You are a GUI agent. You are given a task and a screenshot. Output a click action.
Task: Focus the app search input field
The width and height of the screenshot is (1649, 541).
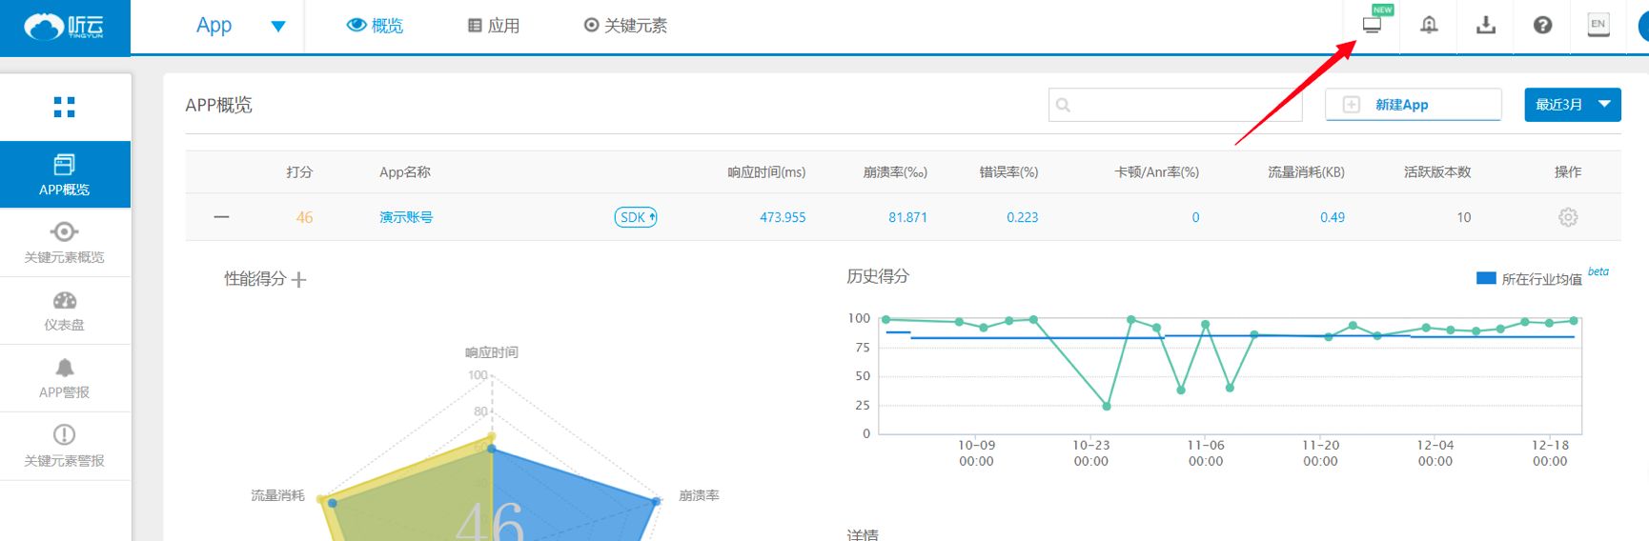coord(1175,105)
